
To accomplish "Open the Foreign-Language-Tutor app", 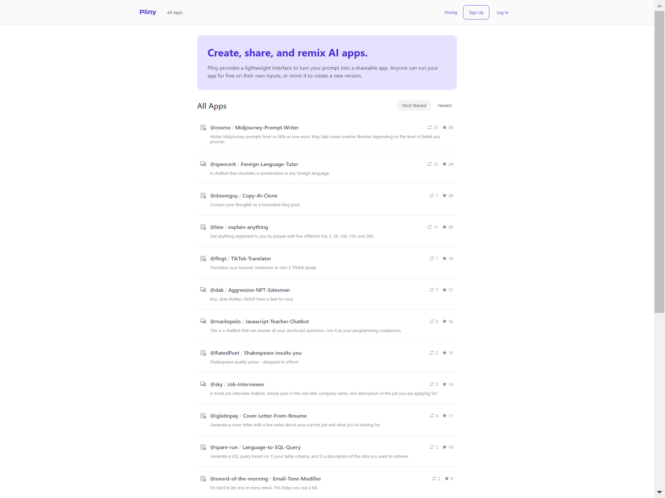I will click(270, 164).
